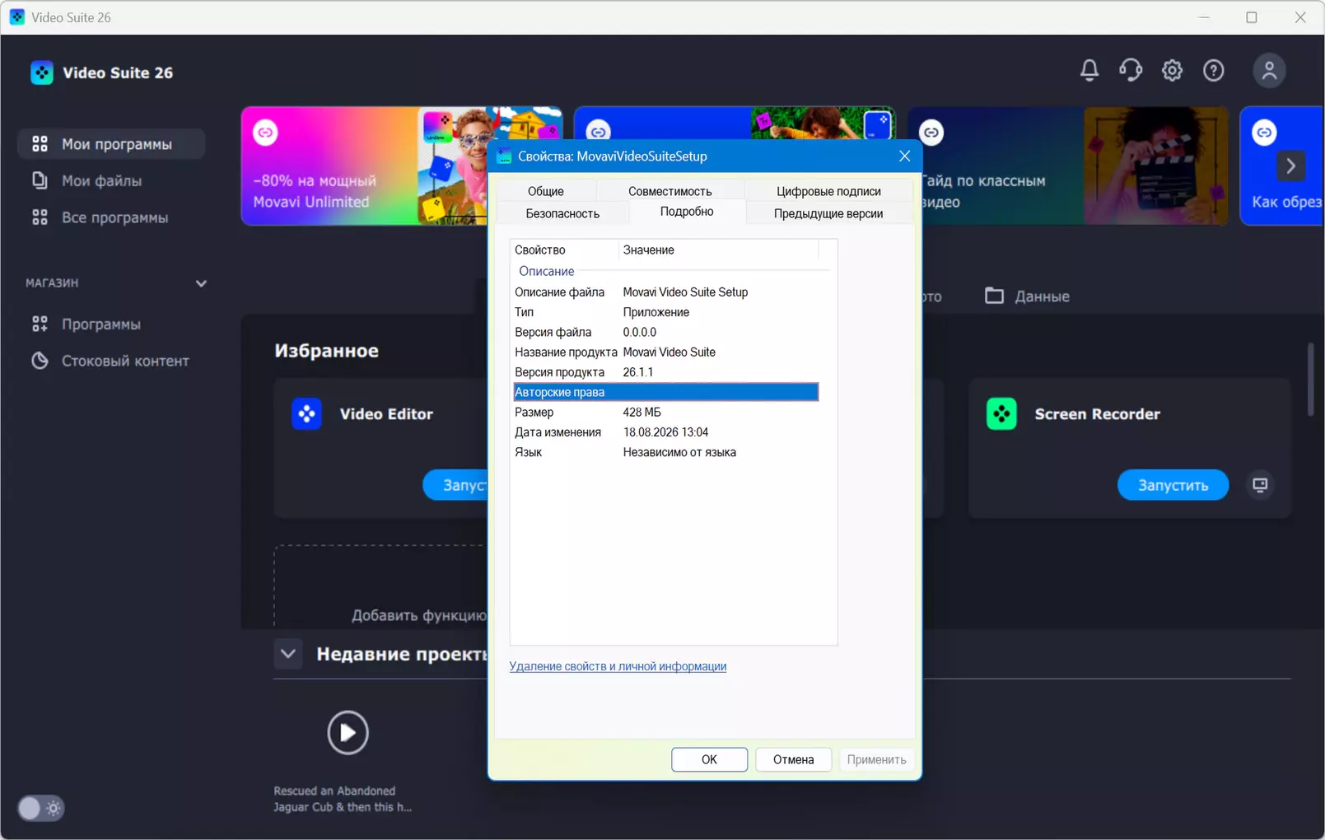Switch to the Совместимость tab
This screenshot has height=840, width=1325.
point(669,191)
